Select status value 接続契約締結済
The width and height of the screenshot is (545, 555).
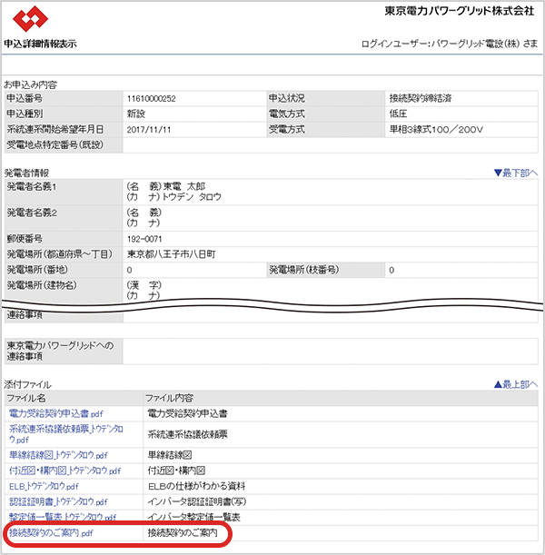(x=421, y=98)
